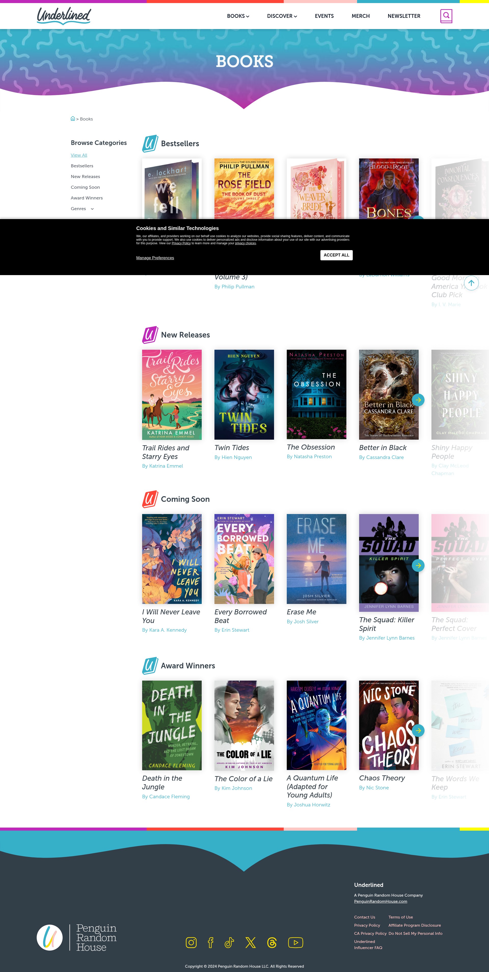Open the Events nav item
Image resolution: width=489 pixels, height=972 pixels.
[324, 16]
